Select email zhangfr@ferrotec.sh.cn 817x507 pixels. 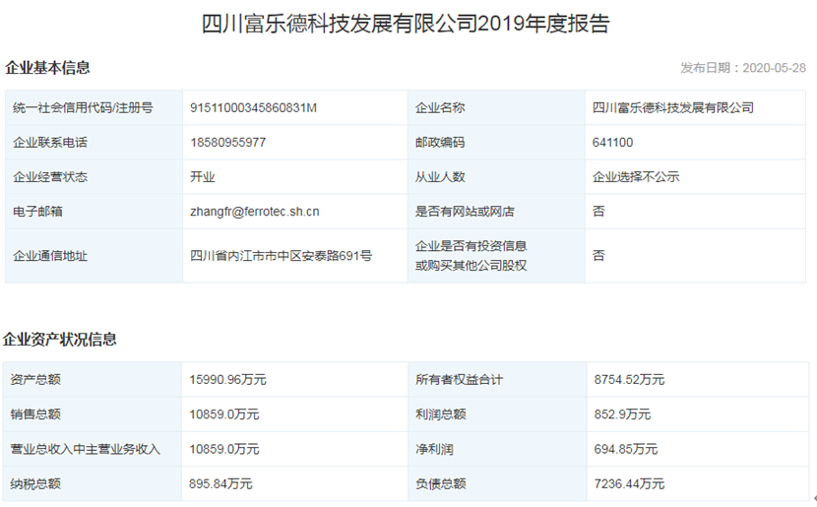(254, 212)
